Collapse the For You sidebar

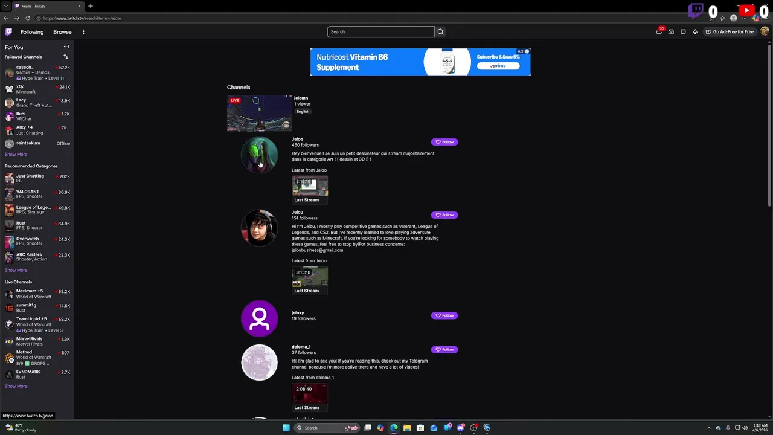click(x=66, y=47)
